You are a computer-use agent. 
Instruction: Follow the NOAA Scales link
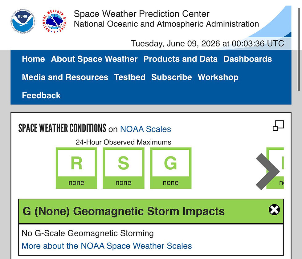[145, 129]
